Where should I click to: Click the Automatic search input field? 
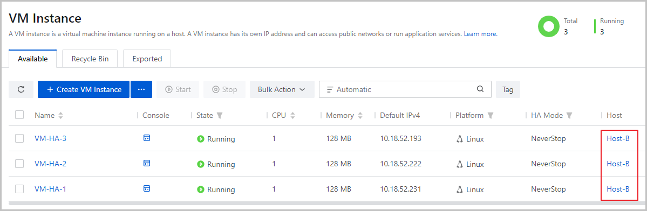[405, 89]
